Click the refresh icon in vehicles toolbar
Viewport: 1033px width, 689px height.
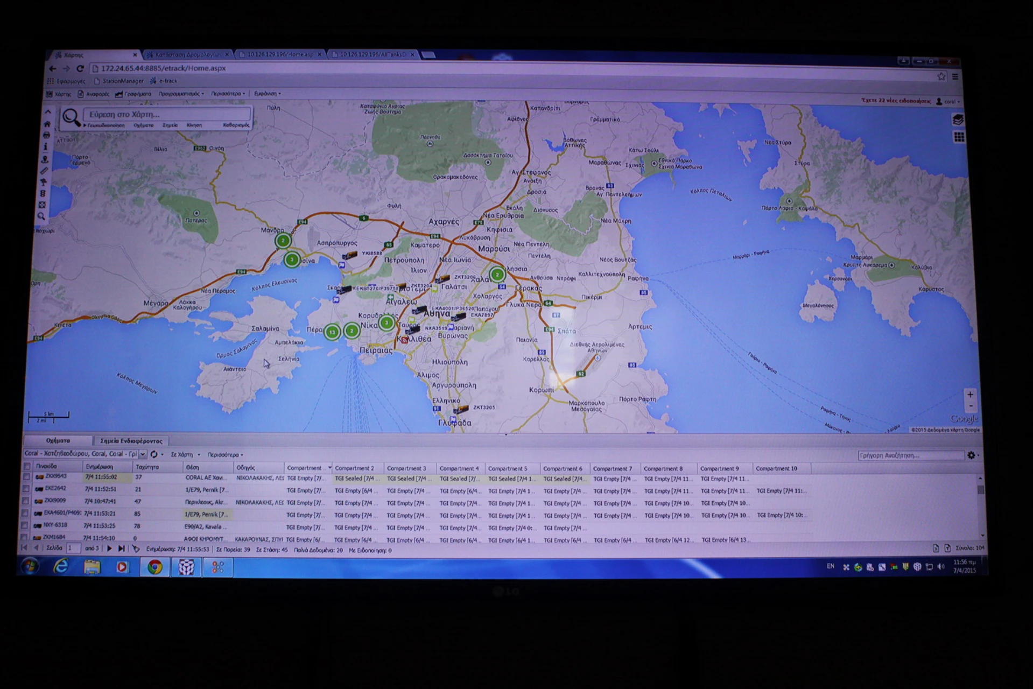tap(154, 454)
